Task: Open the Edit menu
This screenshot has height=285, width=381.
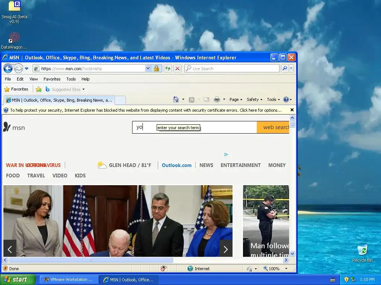Action: (20, 79)
